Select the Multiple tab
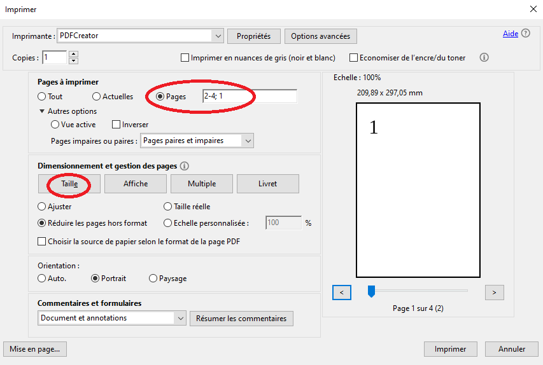 click(202, 184)
